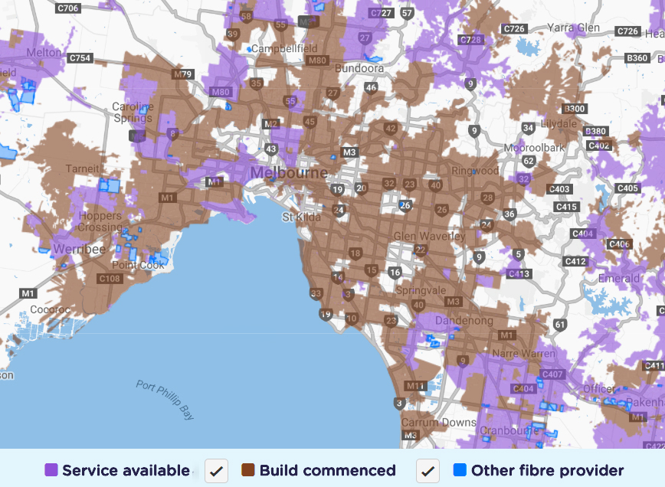Viewport: 665px width, 487px height.
Task: Click the 36 cluster marker near Ringwood
Action: (x=508, y=215)
